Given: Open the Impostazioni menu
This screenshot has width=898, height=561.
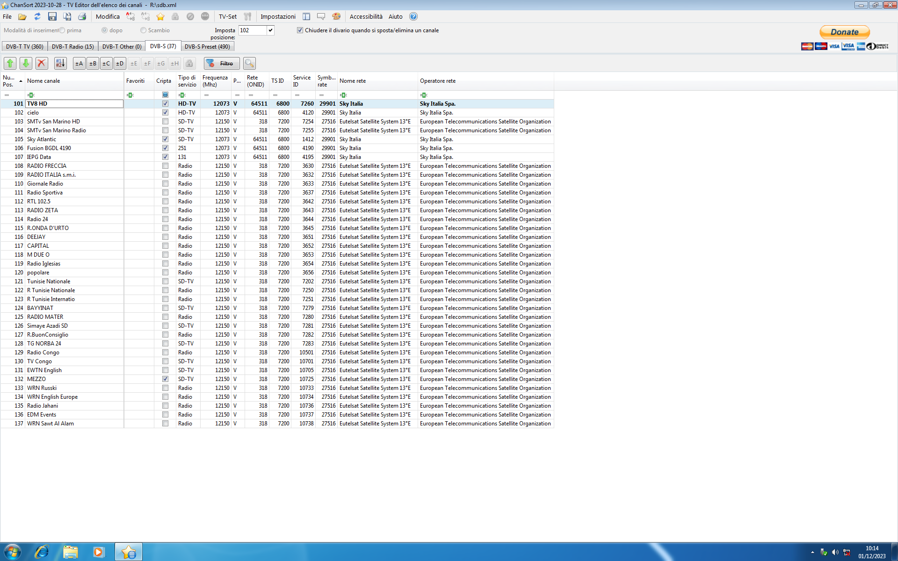Looking at the screenshot, I should pos(278,17).
